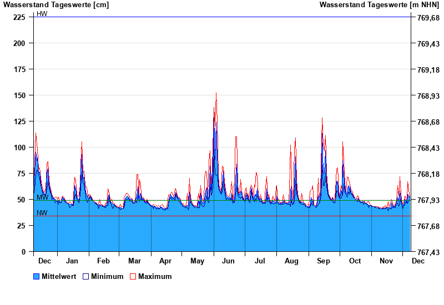This screenshot has width=444, height=305.
Task: Click the 'Wasserstand Tageswerte [cm]' axis title
Action: (x=56, y=5)
